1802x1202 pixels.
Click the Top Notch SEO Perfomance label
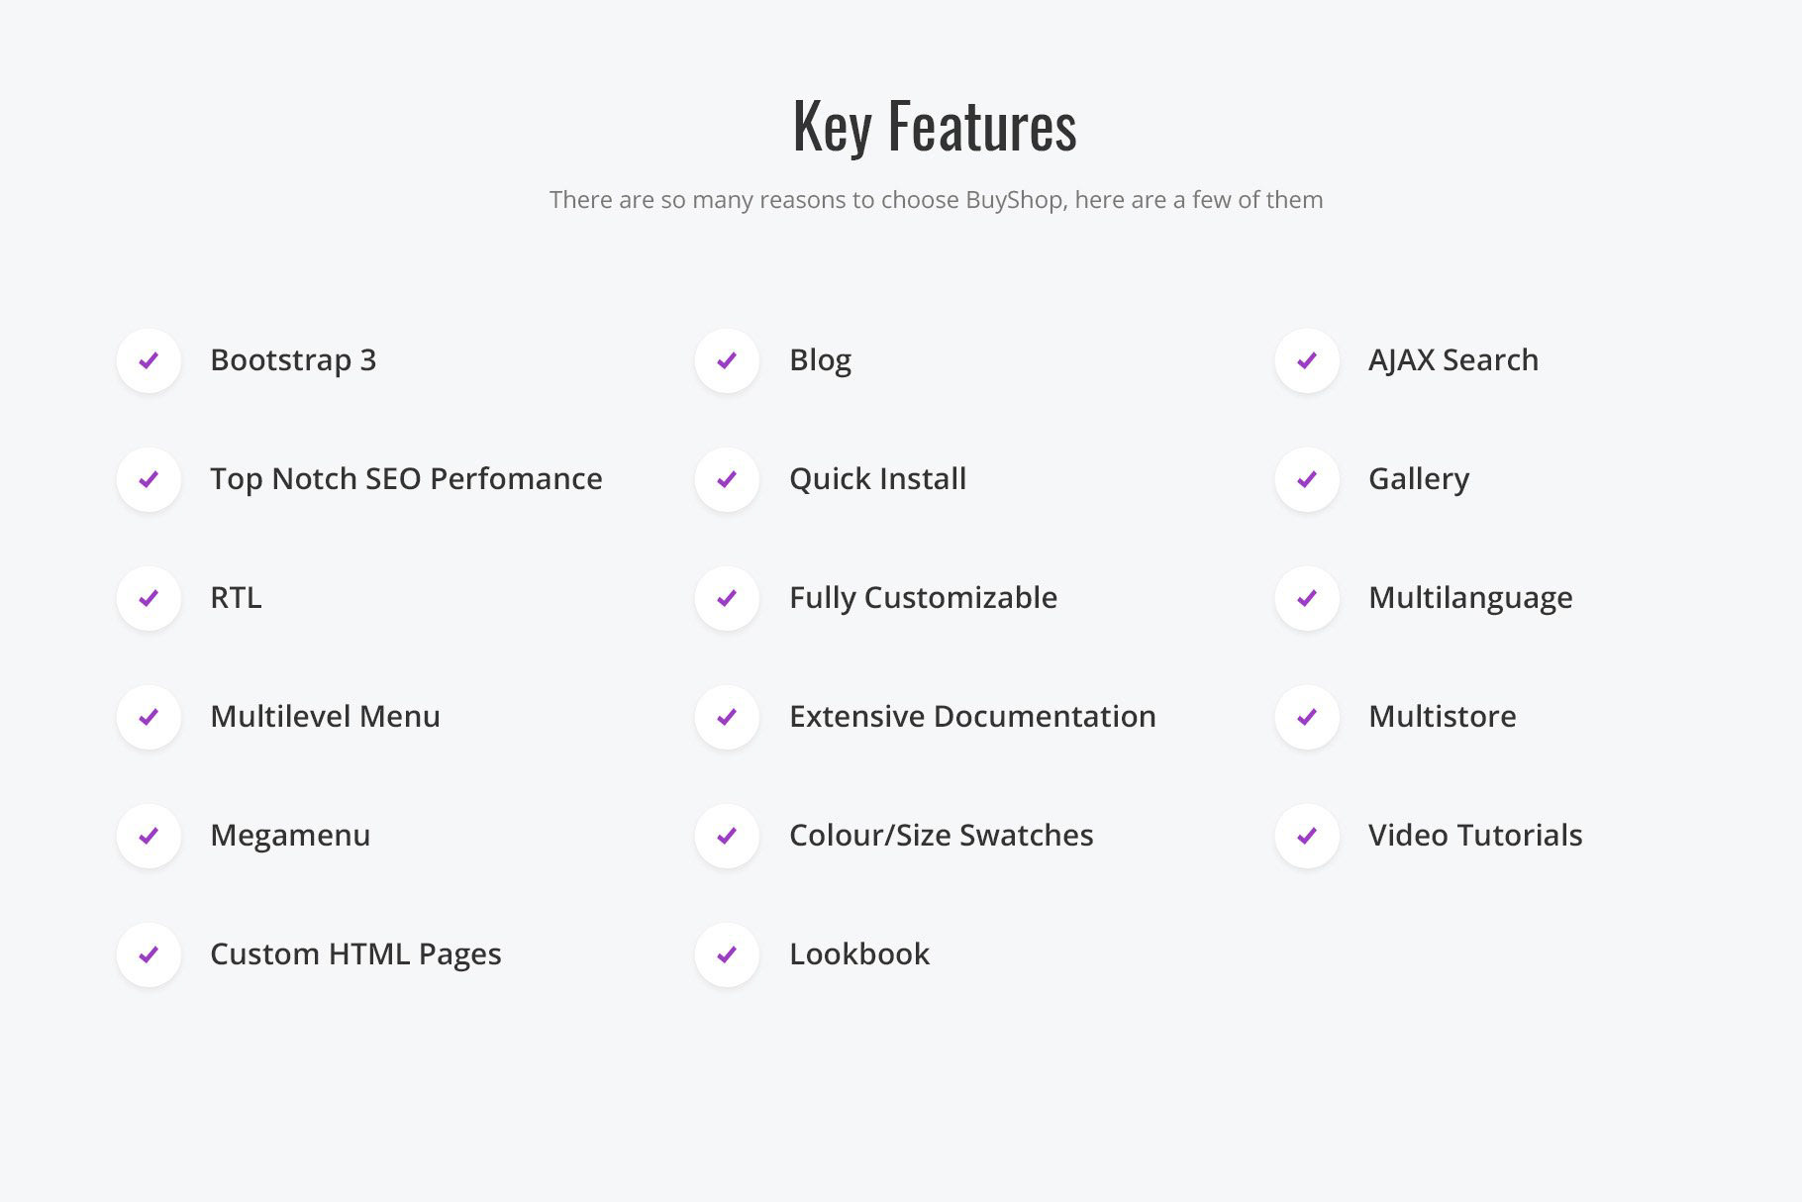click(406, 479)
